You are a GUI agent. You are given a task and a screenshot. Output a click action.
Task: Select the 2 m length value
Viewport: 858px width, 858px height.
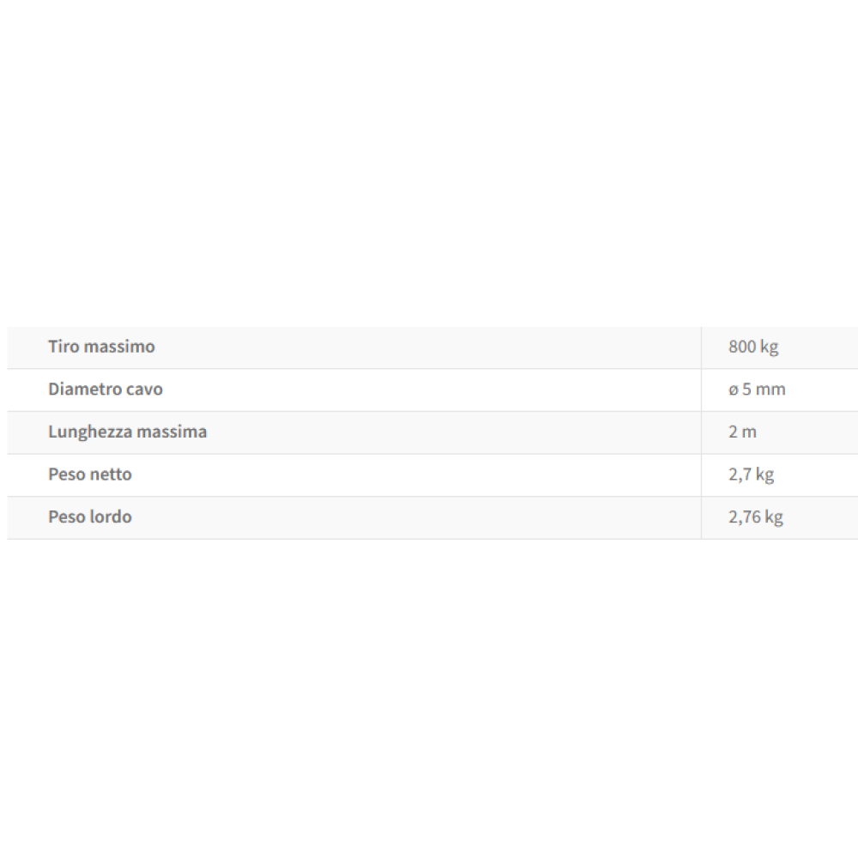pos(742,432)
